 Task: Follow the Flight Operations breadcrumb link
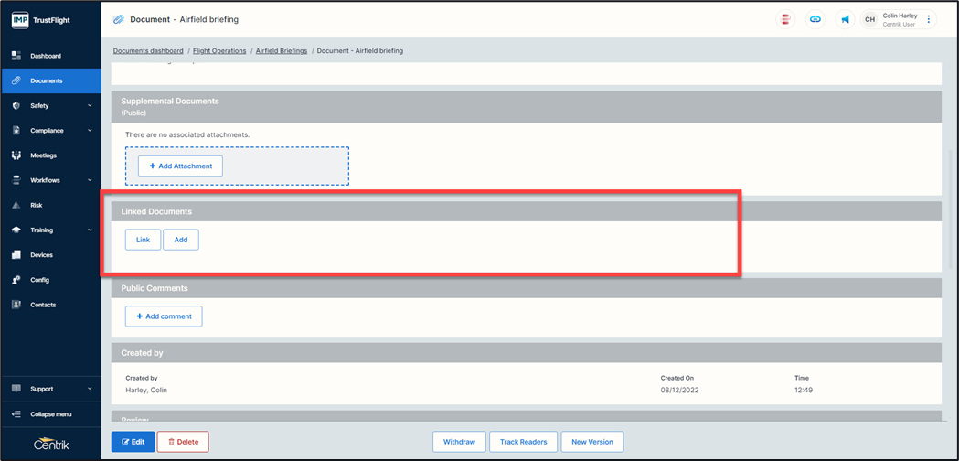point(219,51)
